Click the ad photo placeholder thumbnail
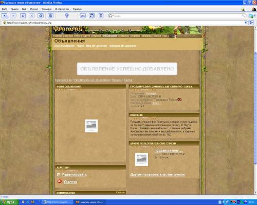This screenshot has height=205, width=257. point(91,126)
